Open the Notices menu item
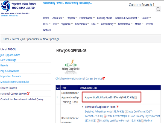Image resolution: width=164 pixels, height=123 pixels. (47, 30)
